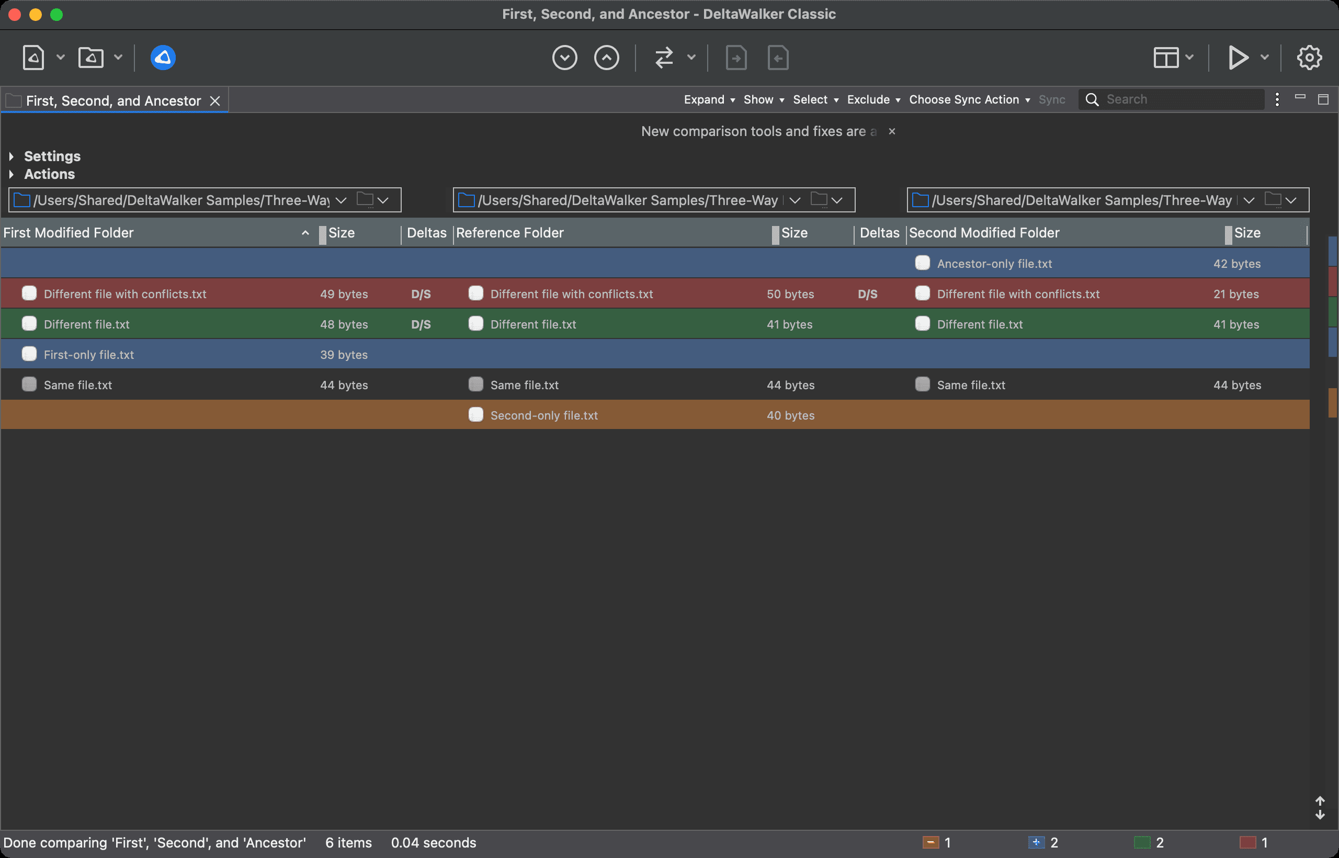The width and height of the screenshot is (1339, 858).
Task: Open the Expand dropdown menu
Action: [710, 100]
